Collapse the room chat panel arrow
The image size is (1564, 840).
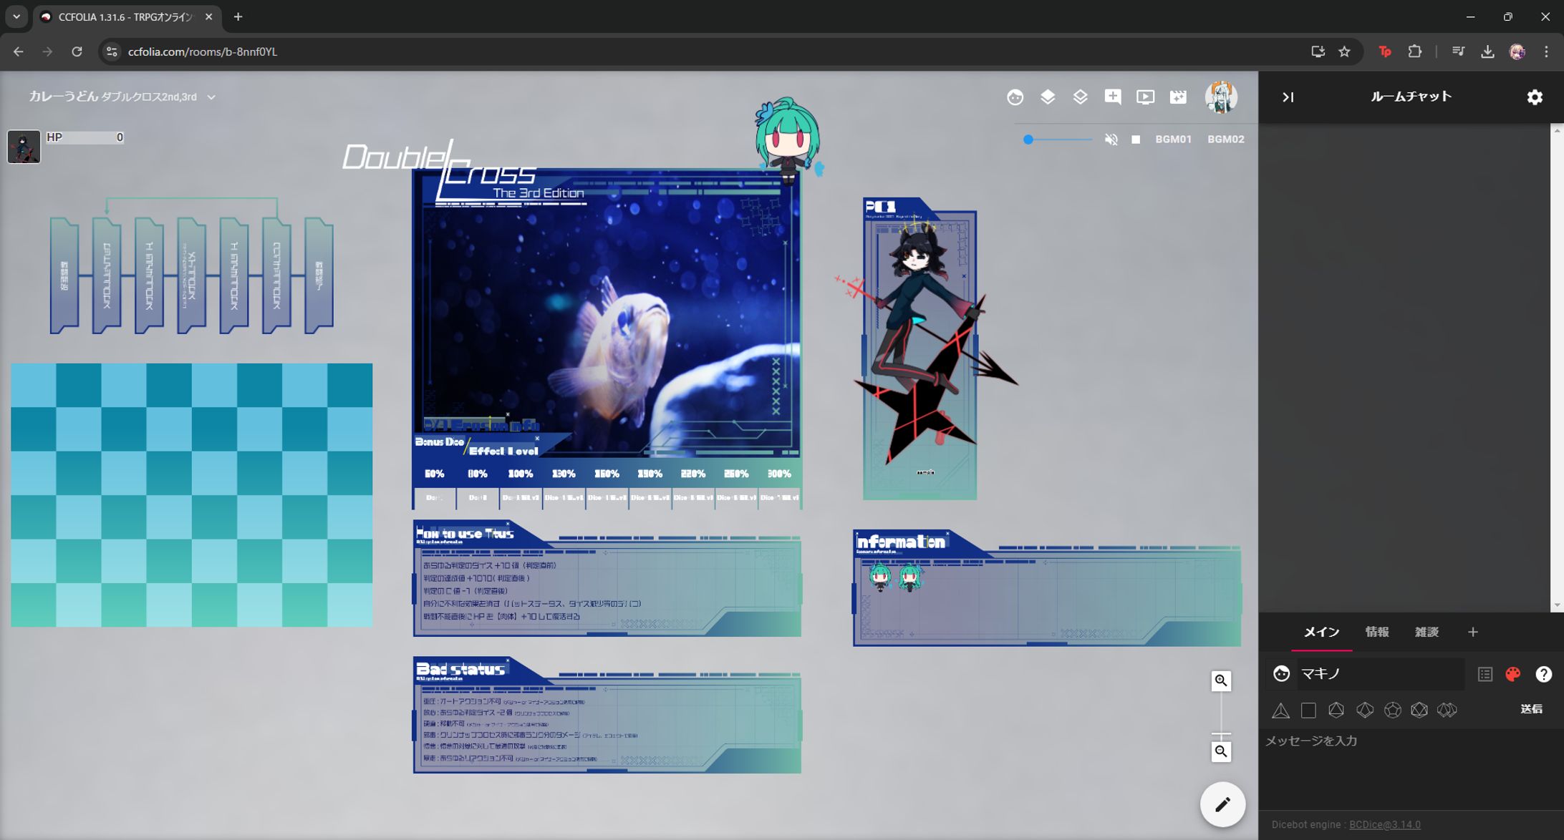click(1288, 97)
